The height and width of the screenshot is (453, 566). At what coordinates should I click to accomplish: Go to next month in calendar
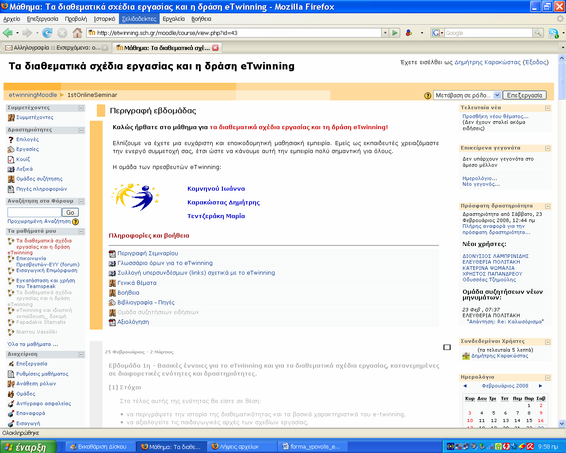coord(540,386)
